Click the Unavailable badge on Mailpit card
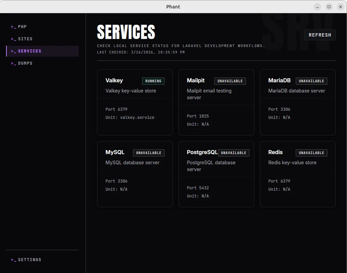The width and height of the screenshot is (347, 273). [x=230, y=81]
